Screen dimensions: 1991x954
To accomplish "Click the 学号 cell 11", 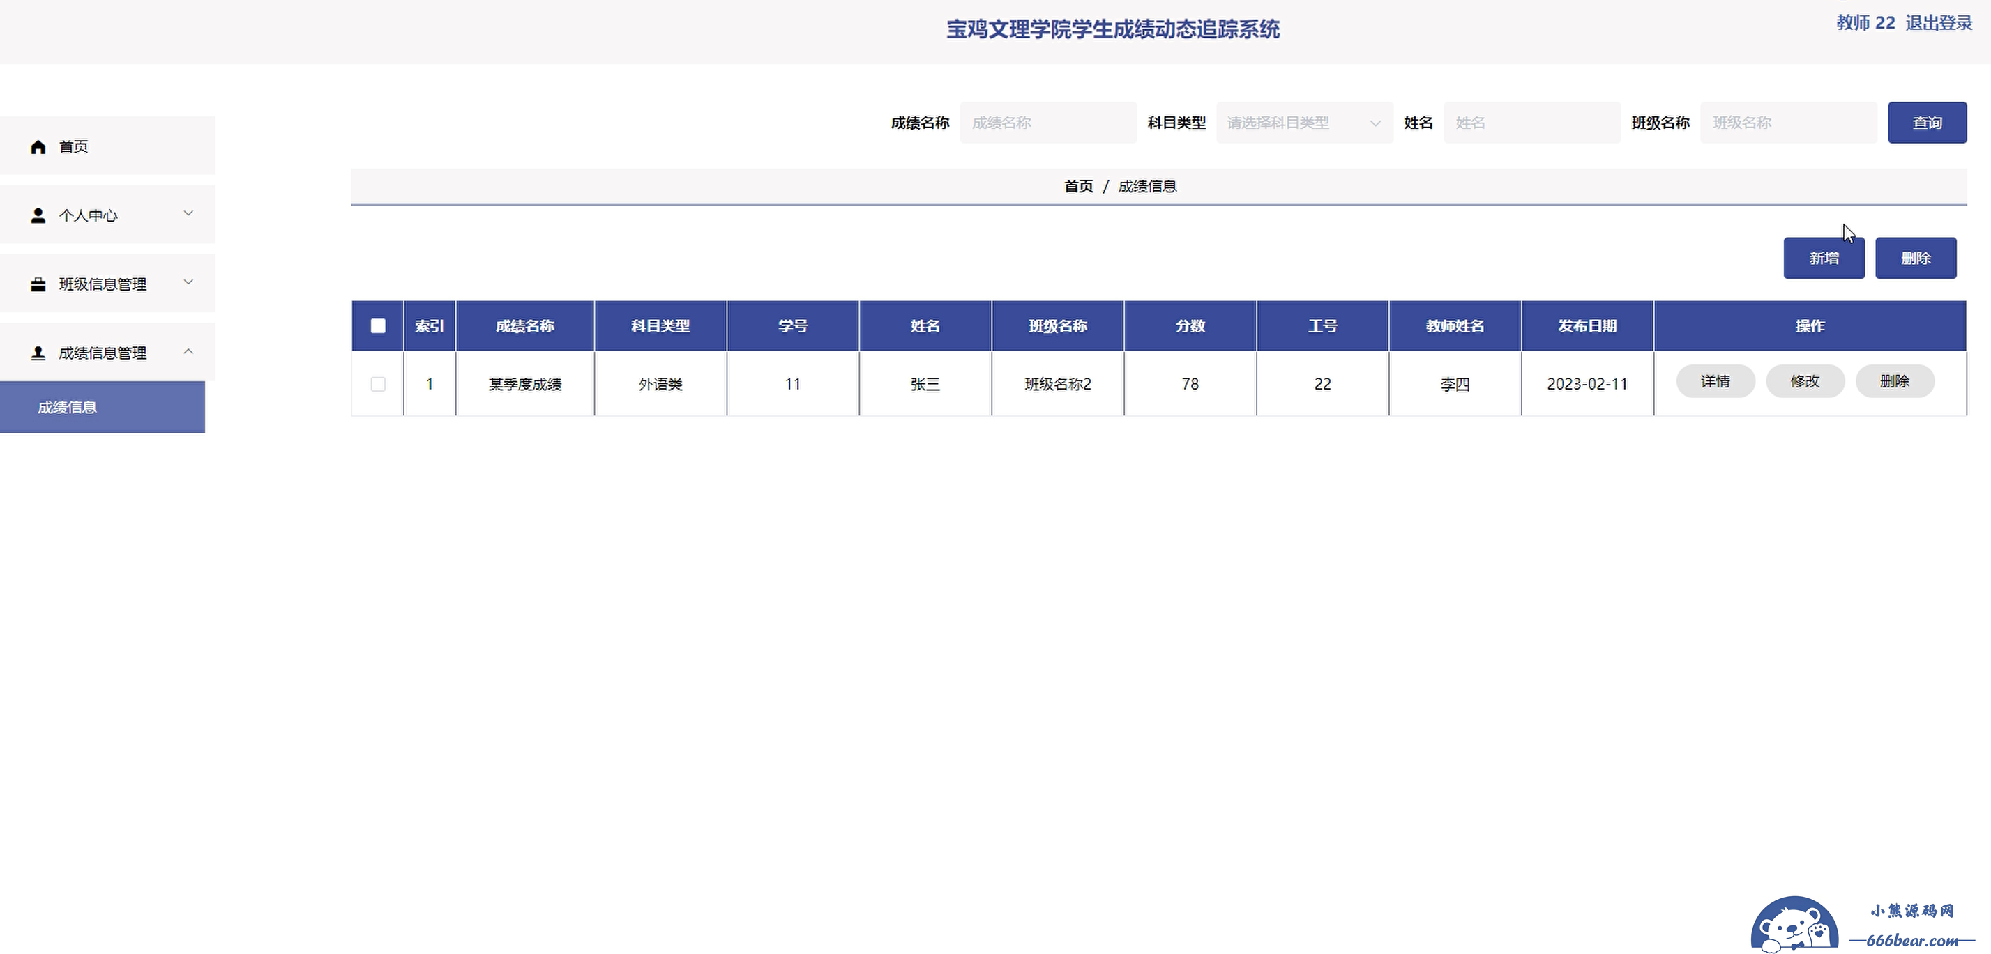I will click(793, 384).
